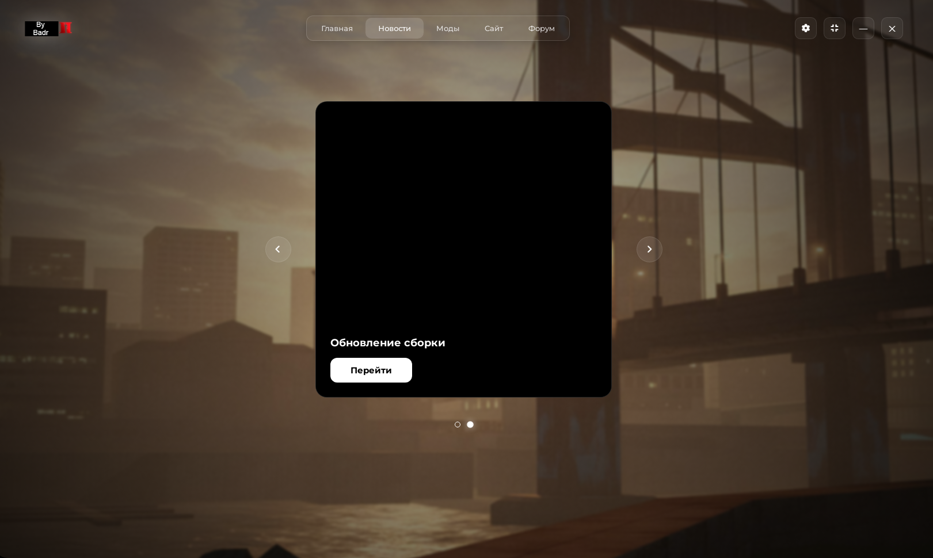Screen dimensions: 933x558
Task: Click the Обновление сборки headline
Action: click(388, 343)
